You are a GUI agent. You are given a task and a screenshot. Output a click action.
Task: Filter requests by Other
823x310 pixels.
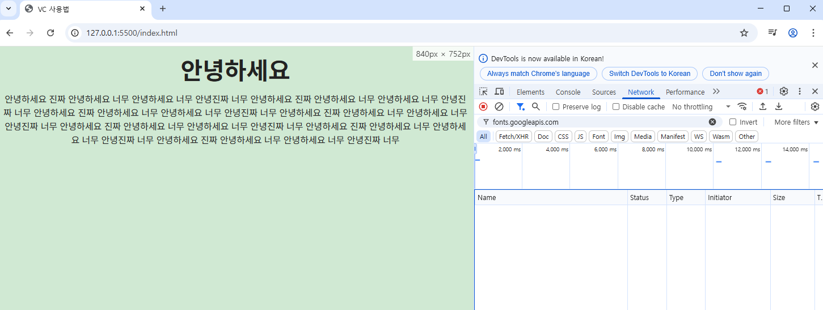[747, 137]
